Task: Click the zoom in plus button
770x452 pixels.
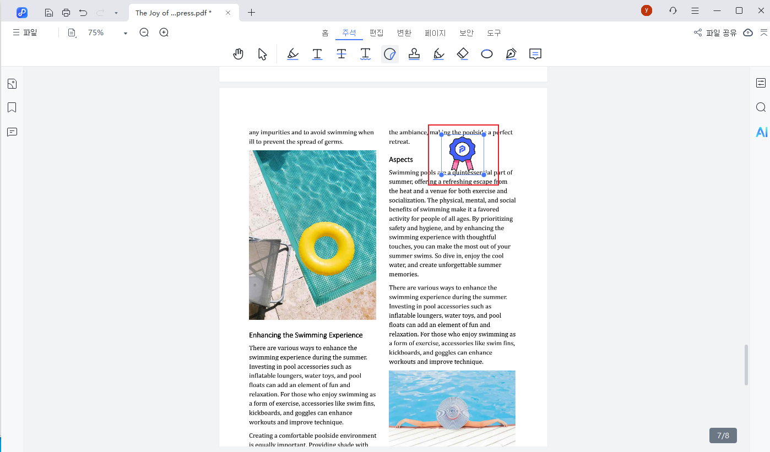Action: point(164,32)
